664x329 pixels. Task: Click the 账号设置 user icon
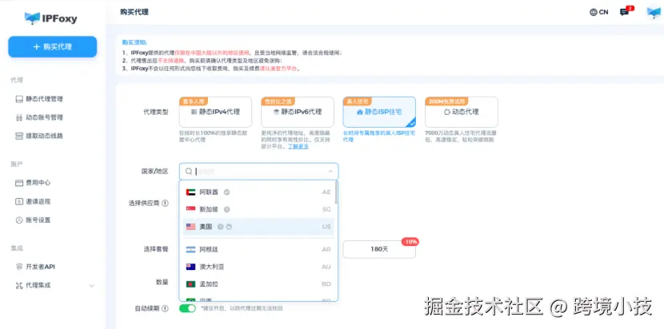(x=19, y=220)
